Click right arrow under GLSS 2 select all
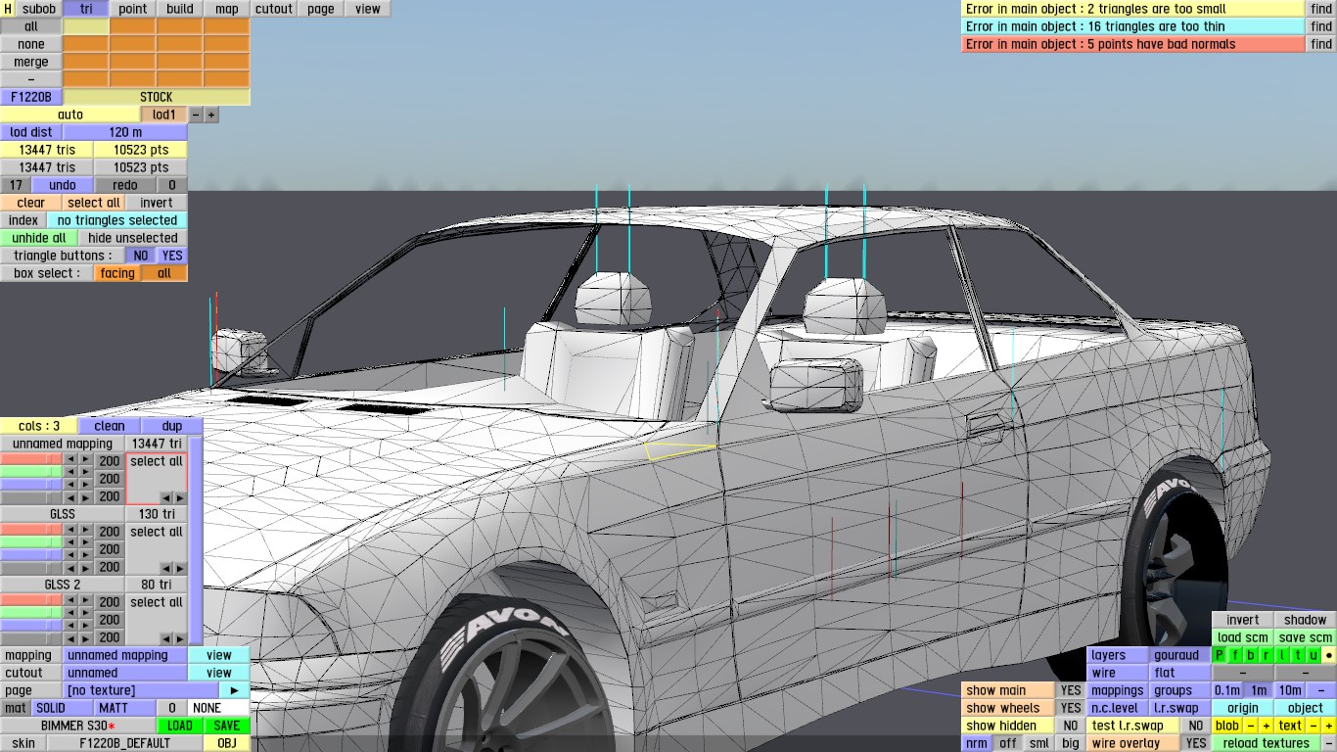1337x752 pixels. pos(179,638)
